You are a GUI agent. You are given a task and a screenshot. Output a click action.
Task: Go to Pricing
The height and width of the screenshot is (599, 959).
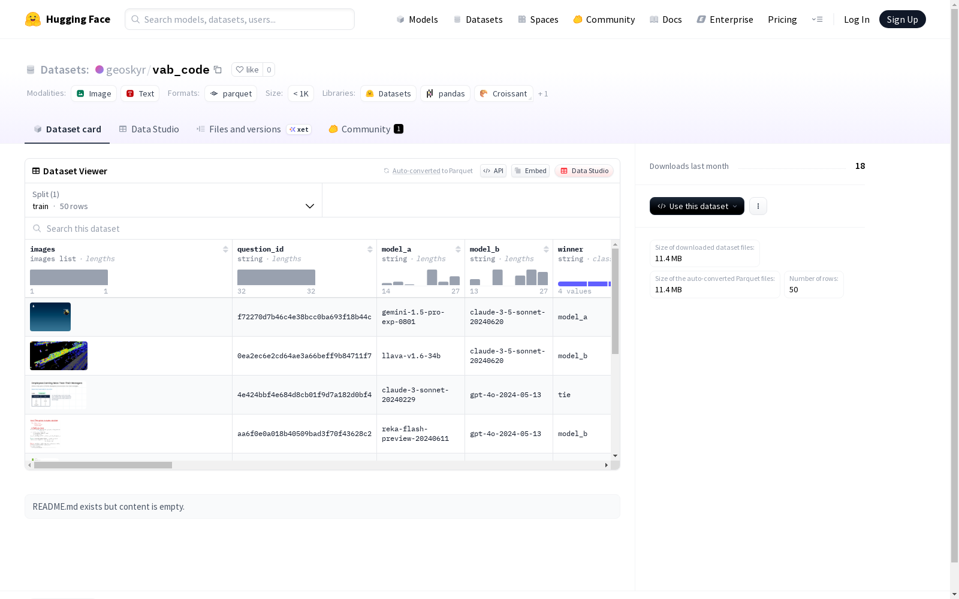[x=782, y=19]
